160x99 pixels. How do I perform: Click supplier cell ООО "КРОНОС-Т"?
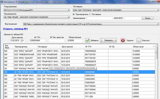[x=49, y=97]
